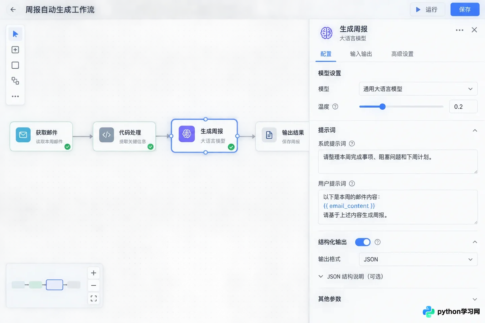Click the mail icon on 获取邮件 node
This screenshot has height=323, width=485.
pos(23,135)
